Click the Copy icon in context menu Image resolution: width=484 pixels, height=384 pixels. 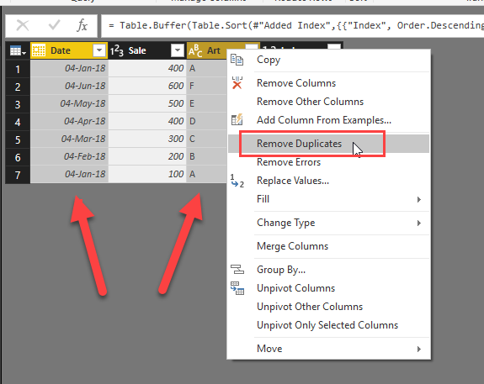point(237,60)
